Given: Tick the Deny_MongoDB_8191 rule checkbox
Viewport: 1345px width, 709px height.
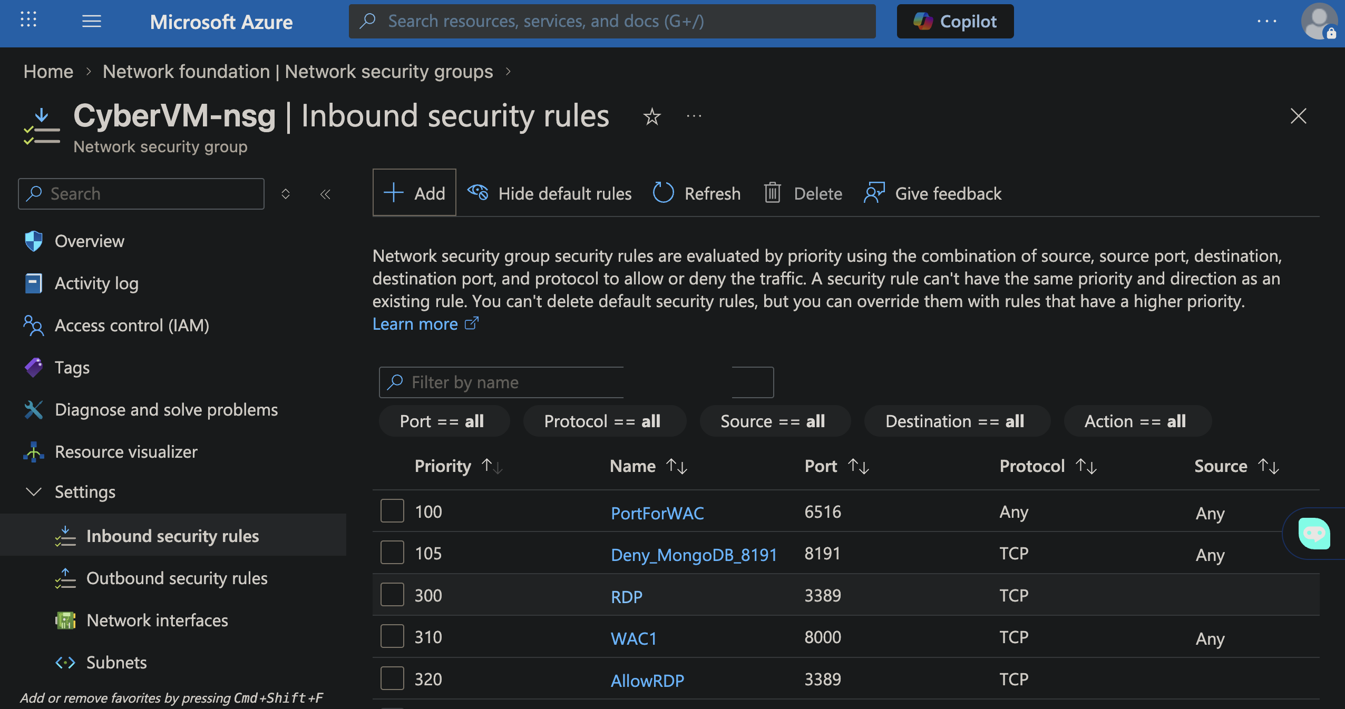Looking at the screenshot, I should [x=393, y=553].
